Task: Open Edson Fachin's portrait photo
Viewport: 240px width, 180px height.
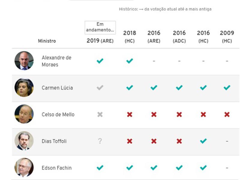Action: 24,167
